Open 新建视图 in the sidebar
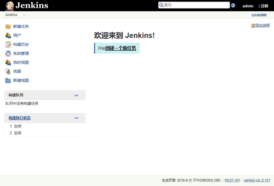The height and width of the screenshot is (186, 274). click(21, 80)
